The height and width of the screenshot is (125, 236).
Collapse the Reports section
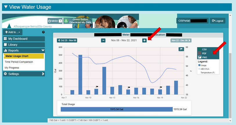point(24,51)
